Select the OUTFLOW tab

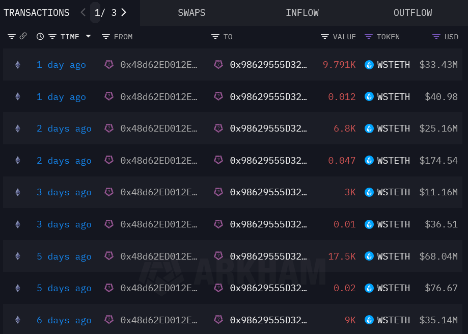412,12
